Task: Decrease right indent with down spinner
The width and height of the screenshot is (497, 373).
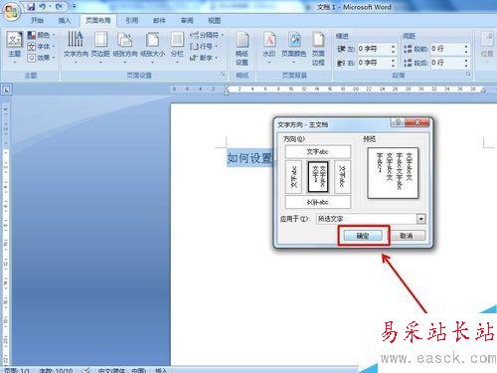Action: [393, 66]
